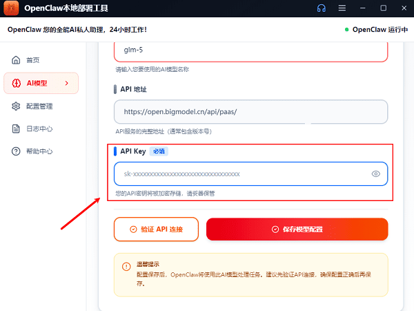Open 帮助中心 help center
The width and height of the screenshot is (414, 311).
pos(41,151)
